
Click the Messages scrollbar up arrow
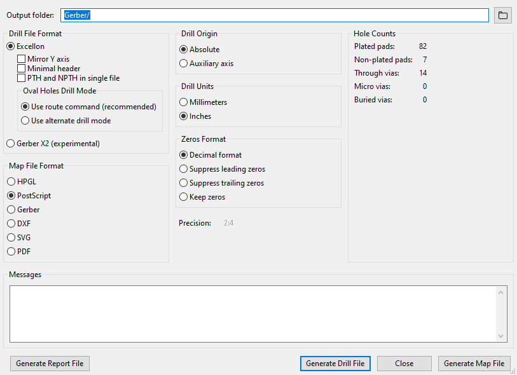click(501, 292)
